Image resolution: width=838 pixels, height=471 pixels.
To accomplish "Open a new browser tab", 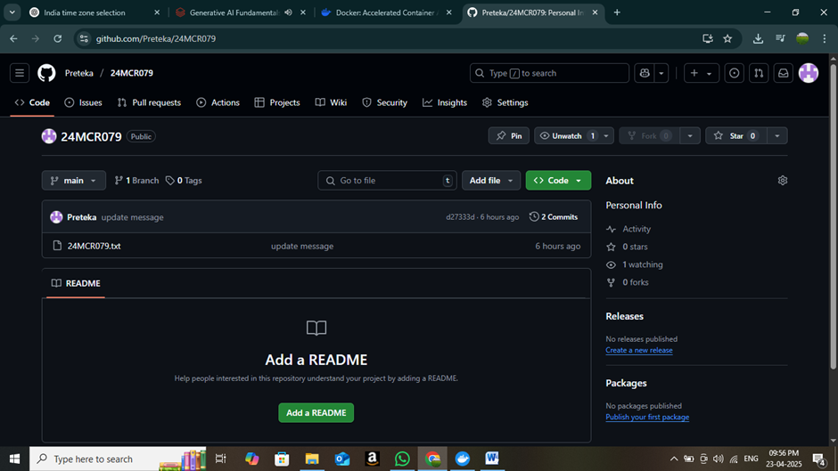I will [x=617, y=12].
